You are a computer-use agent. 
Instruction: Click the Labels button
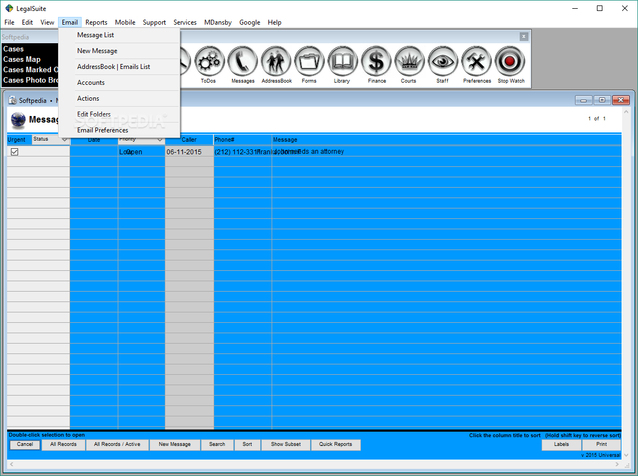click(561, 445)
